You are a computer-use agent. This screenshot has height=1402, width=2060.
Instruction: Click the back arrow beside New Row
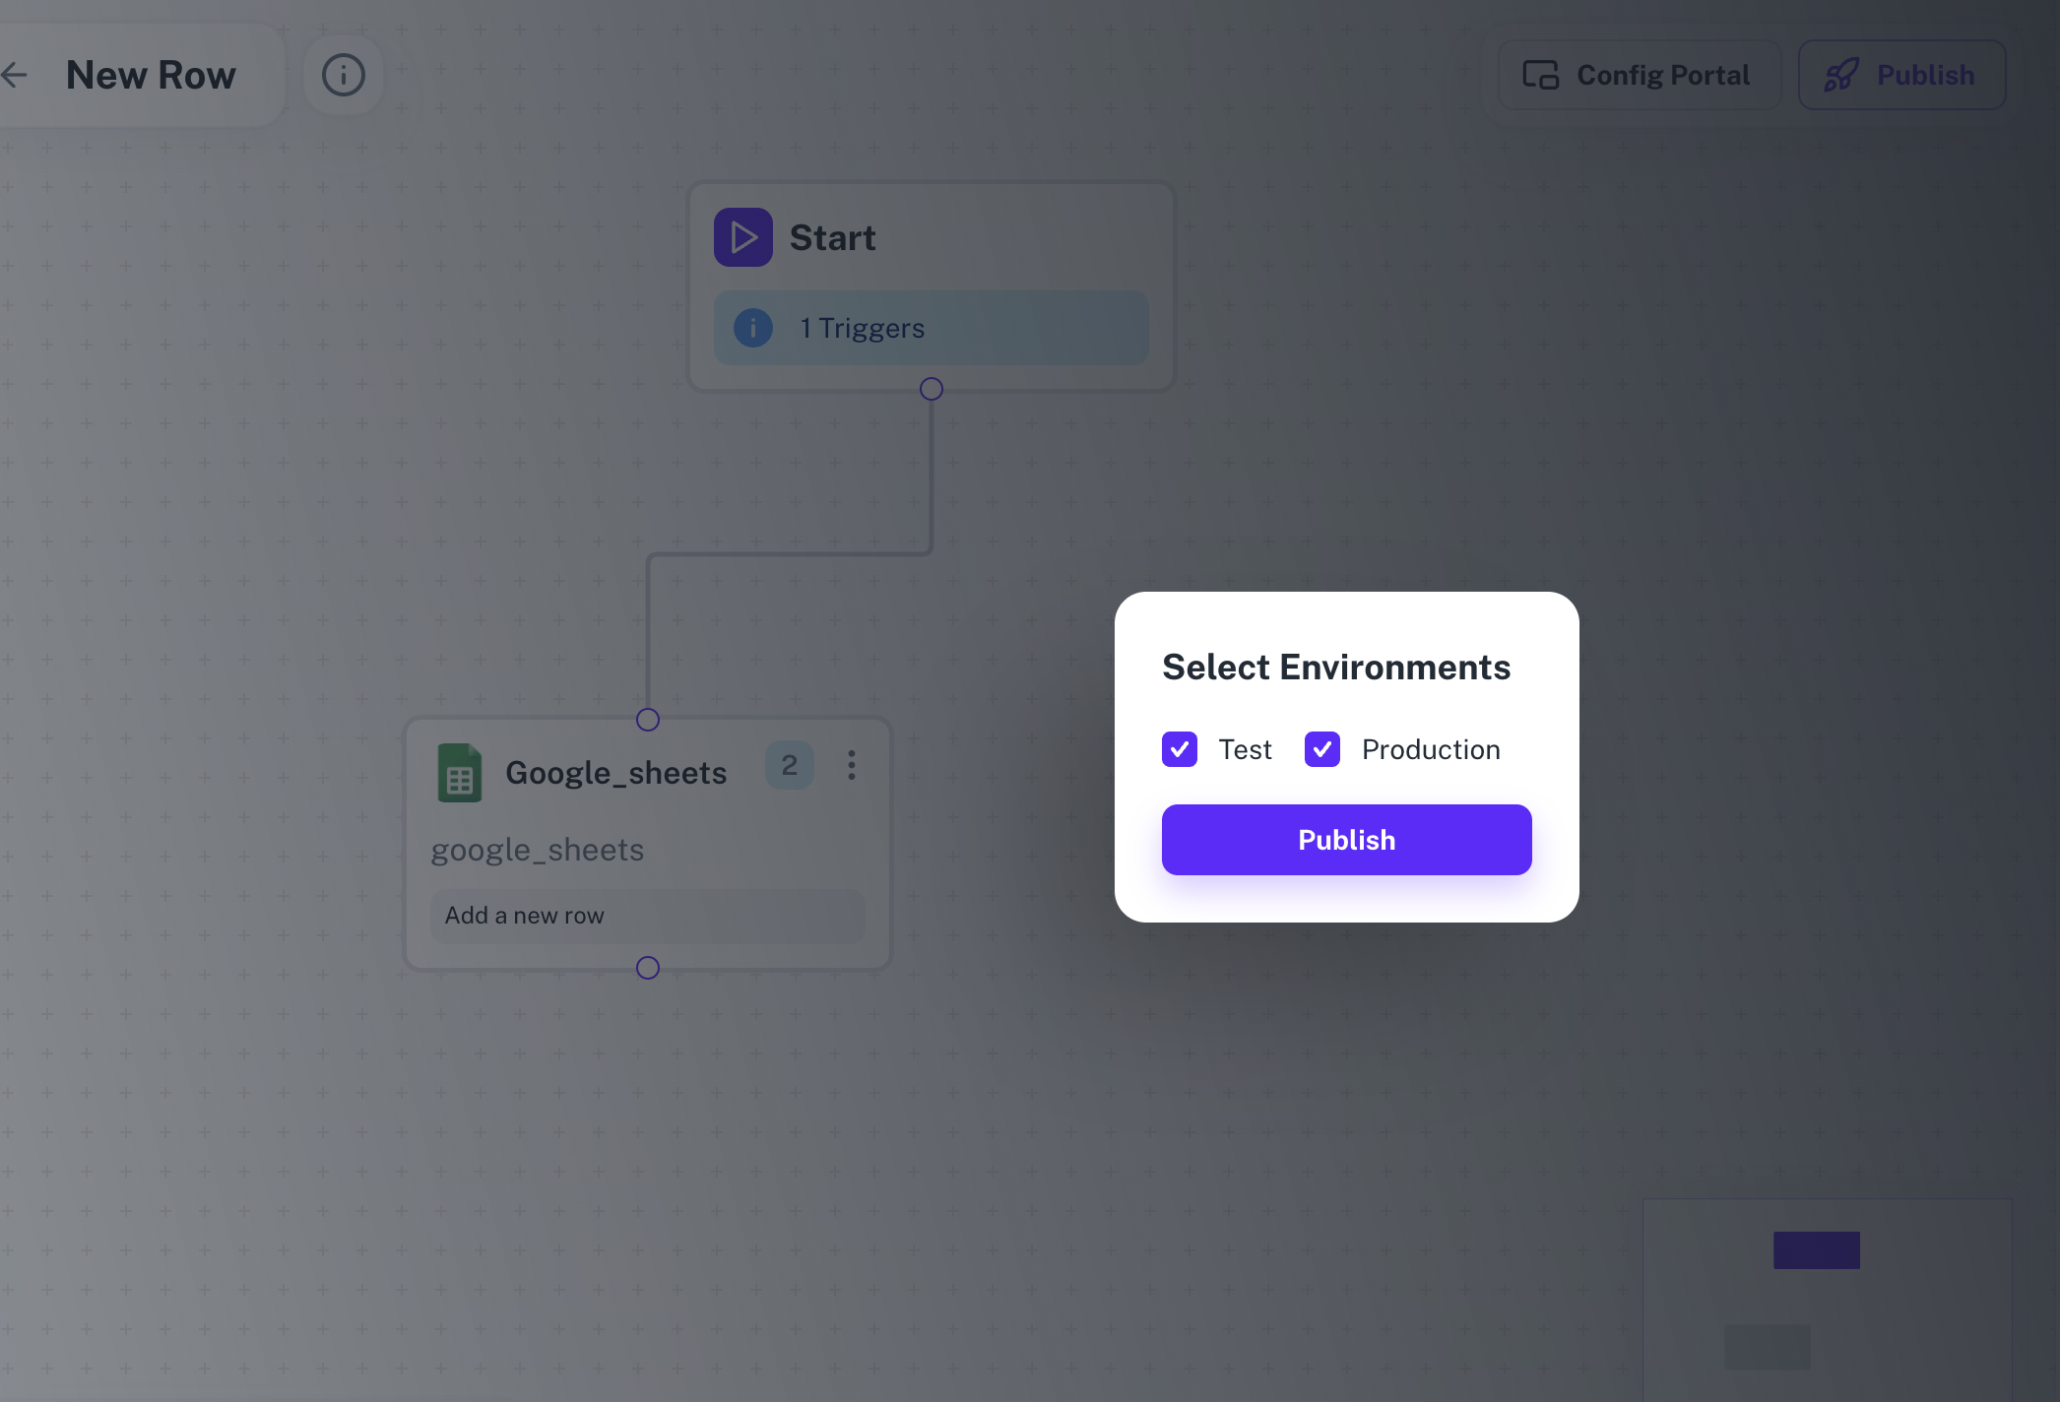15,74
